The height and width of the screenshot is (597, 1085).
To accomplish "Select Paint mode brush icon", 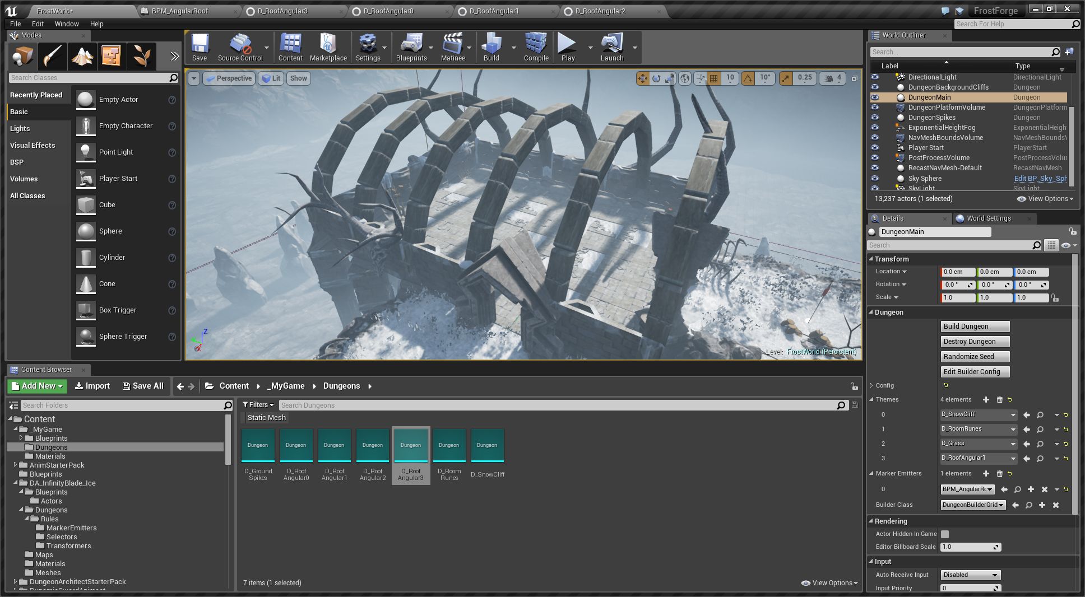I will (53, 56).
